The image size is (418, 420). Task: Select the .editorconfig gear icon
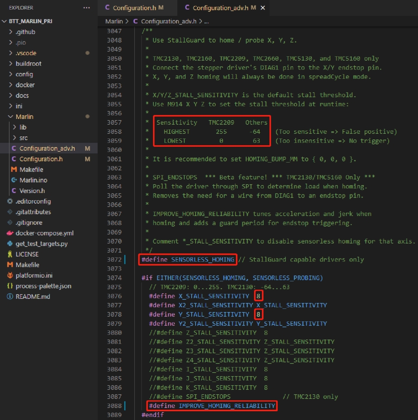pos(10,201)
